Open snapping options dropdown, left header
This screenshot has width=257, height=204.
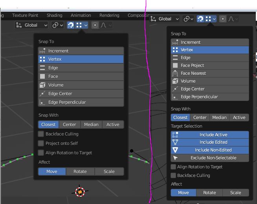pos(82,25)
